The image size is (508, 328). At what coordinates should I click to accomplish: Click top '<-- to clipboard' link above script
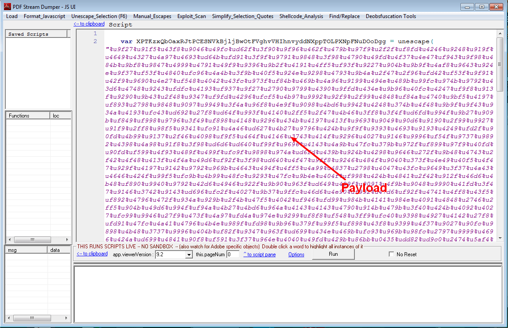pos(89,24)
